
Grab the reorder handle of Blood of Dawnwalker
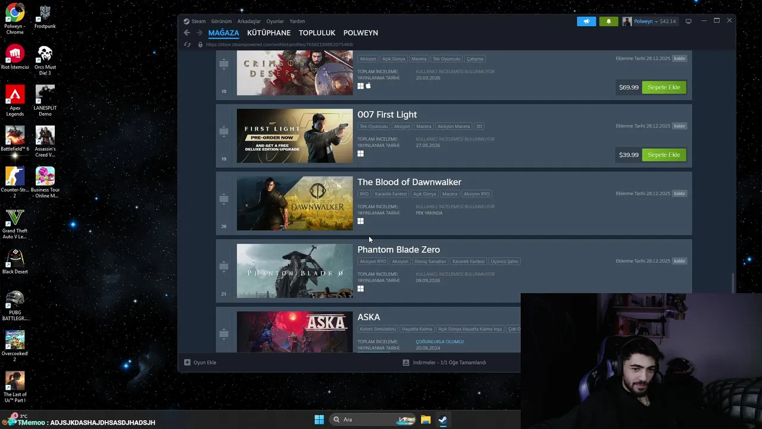click(x=224, y=198)
